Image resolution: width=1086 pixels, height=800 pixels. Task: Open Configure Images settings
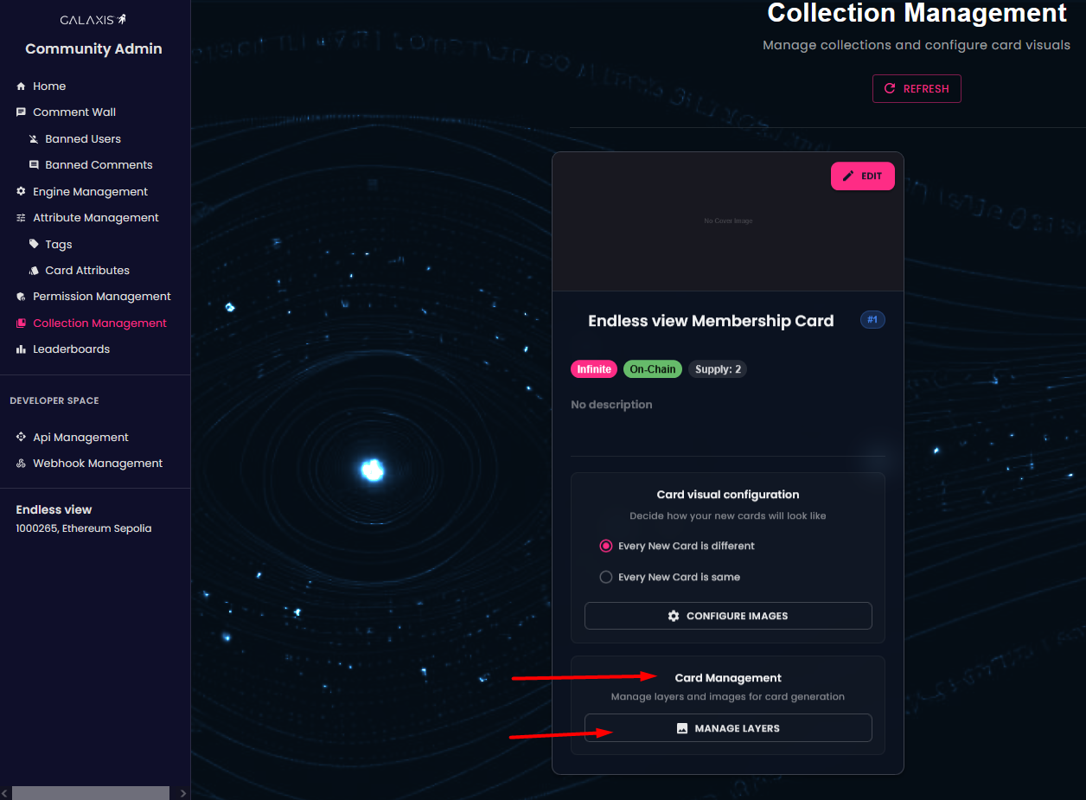click(728, 617)
